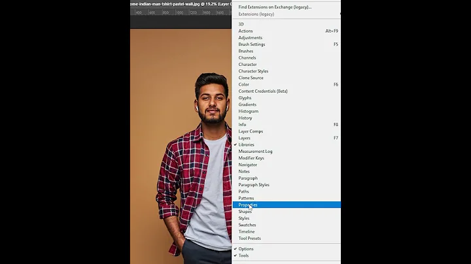Open the Character panel entry
The width and height of the screenshot is (471, 264).
coord(287,64)
